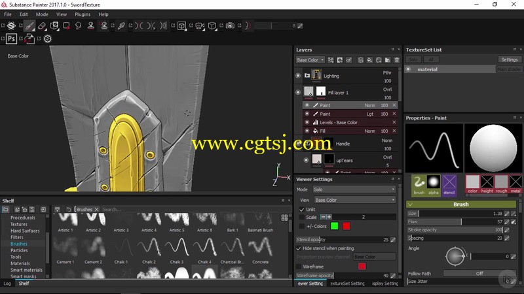Select the Brushes category in Shelf
The height and width of the screenshot is (294, 524).
pyautogui.click(x=19, y=244)
